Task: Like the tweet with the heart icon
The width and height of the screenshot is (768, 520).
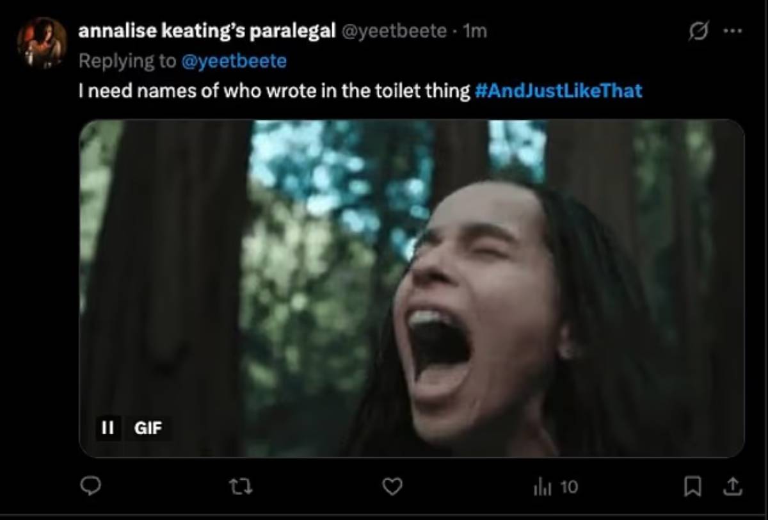Action: point(392,487)
